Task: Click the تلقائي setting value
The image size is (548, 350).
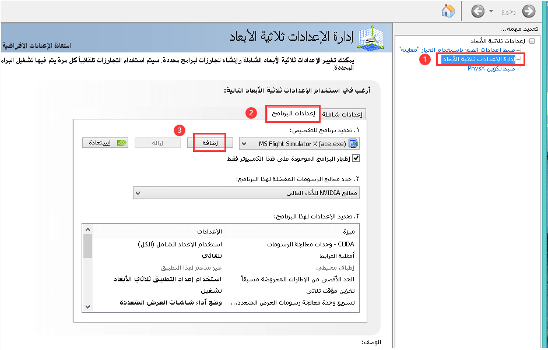Action: tap(212, 256)
